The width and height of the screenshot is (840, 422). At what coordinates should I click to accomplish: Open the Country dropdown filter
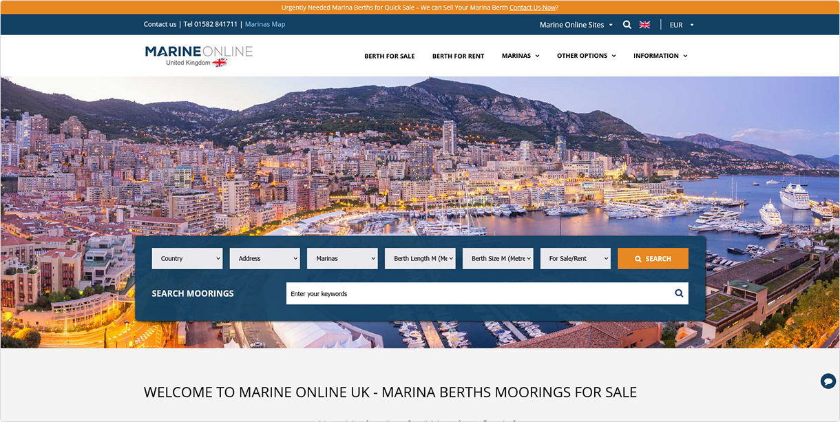[x=187, y=258]
